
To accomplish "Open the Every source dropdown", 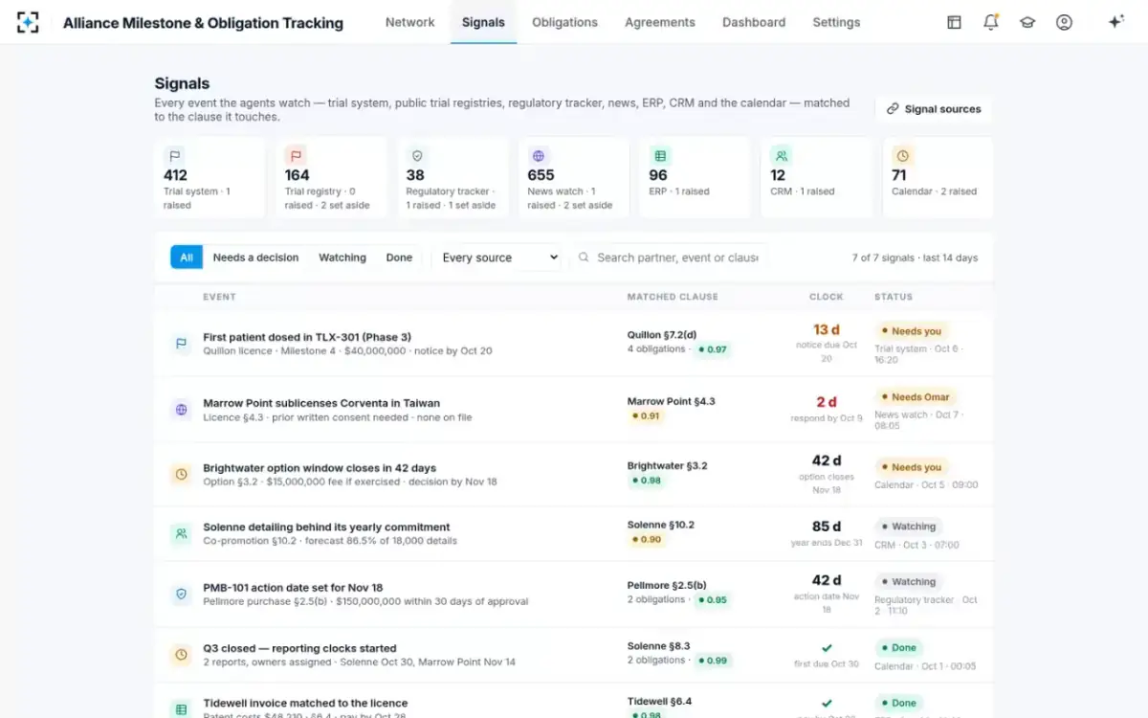I will click(500, 258).
